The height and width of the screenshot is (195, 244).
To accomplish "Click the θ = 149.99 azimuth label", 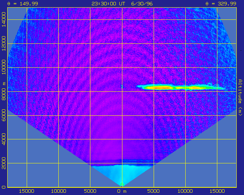I will [x=23, y=3].
